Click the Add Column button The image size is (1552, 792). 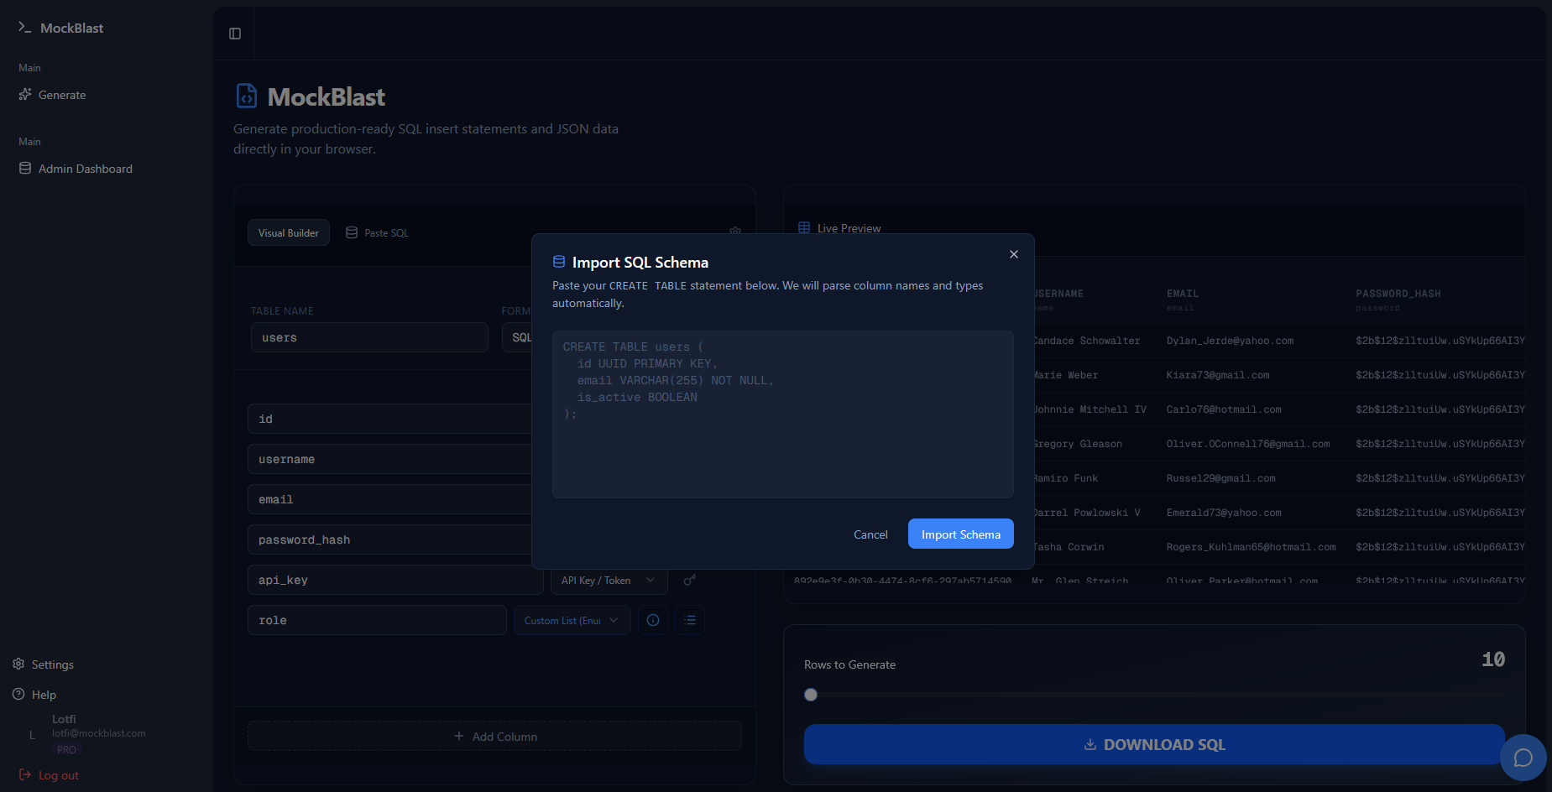point(495,736)
